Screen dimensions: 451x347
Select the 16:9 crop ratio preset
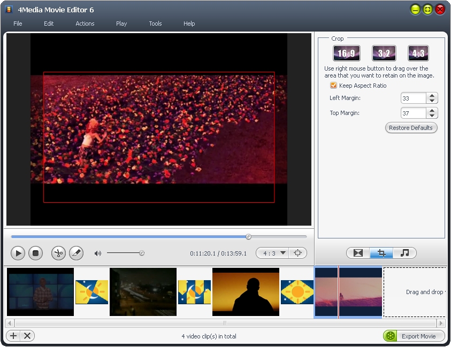click(347, 53)
